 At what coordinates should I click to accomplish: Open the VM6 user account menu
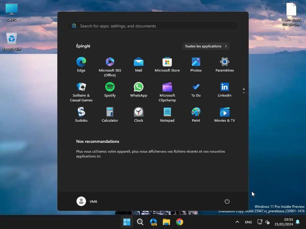[x=87, y=201]
